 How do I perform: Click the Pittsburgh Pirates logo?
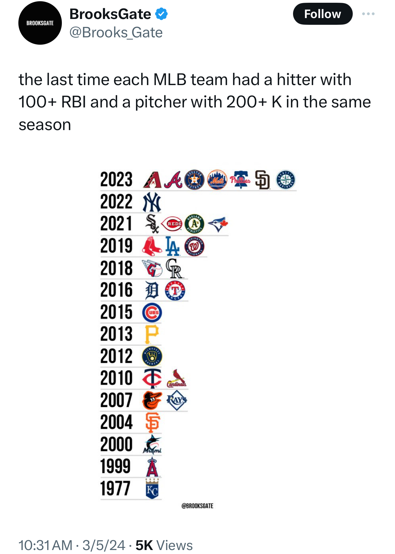pos(152,334)
